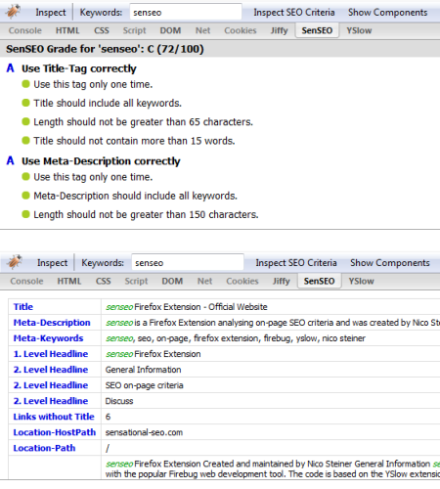Click the Firebug bug icon in upper panel
This screenshot has height=489, width=440.
pyautogui.click(x=13, y=12)
